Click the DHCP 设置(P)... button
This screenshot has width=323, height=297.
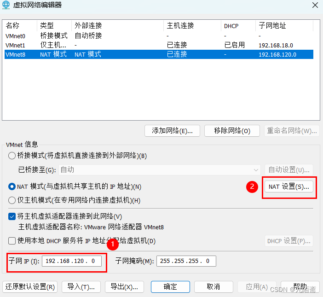click(289, 241)
